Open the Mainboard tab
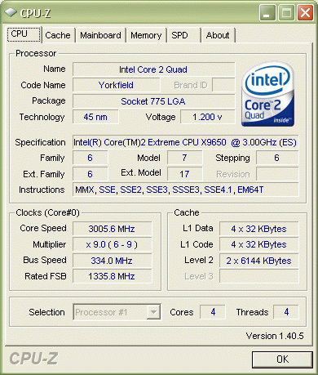The height and width of the screenshot is (375, 318). [x=100, y=35]
